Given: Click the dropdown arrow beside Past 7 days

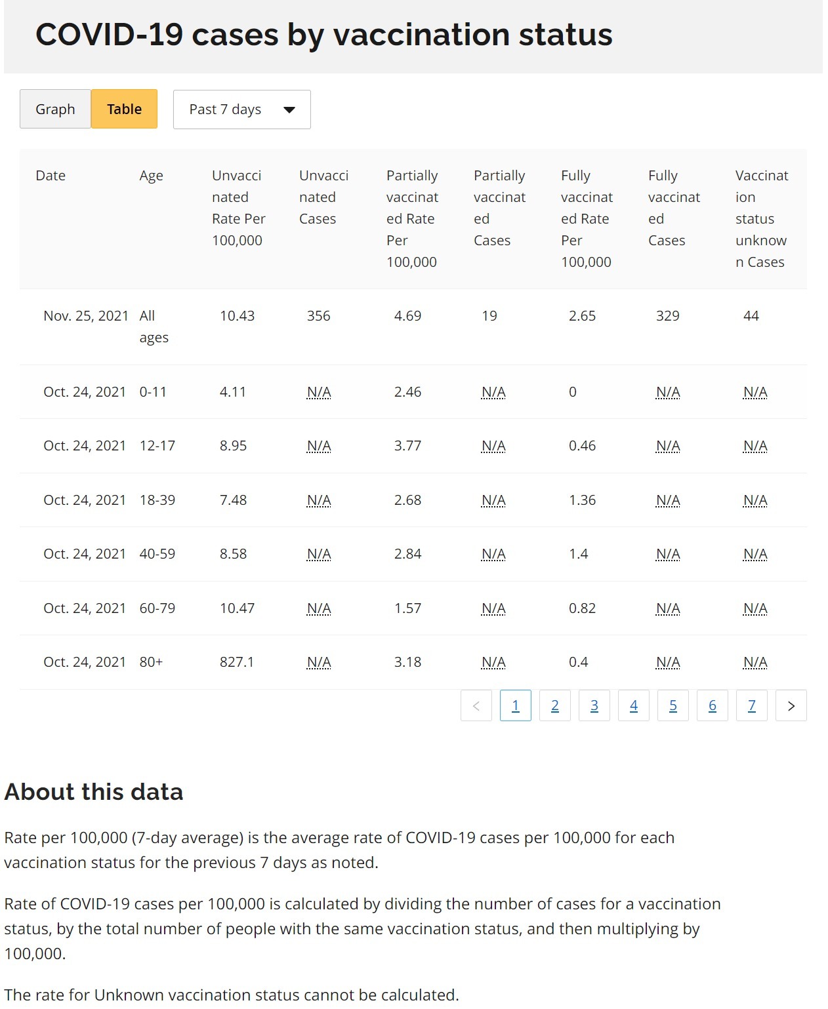Looking at the screenshot, I should coord(289,109).
